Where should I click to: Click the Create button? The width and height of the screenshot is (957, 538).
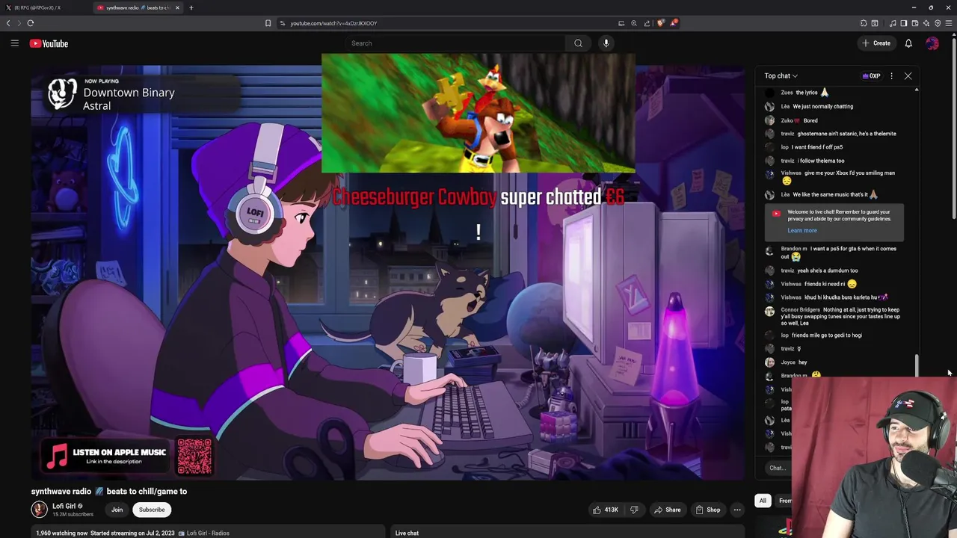pyautogui.click(x=876, y=43)
